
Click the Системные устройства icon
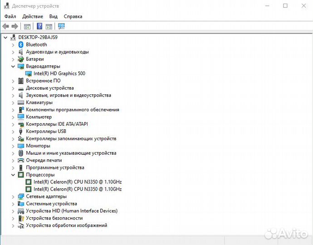pyautogui.click(x=21, y=204)
